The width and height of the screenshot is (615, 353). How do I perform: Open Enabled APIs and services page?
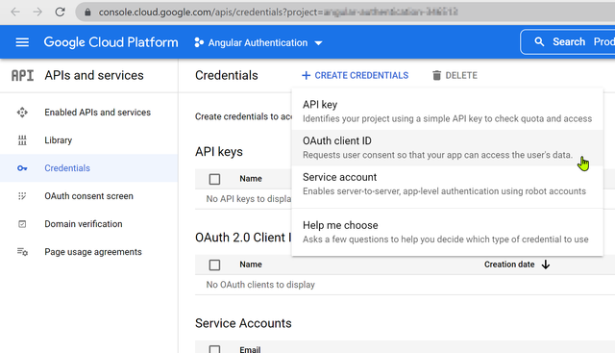pos(88,113)
